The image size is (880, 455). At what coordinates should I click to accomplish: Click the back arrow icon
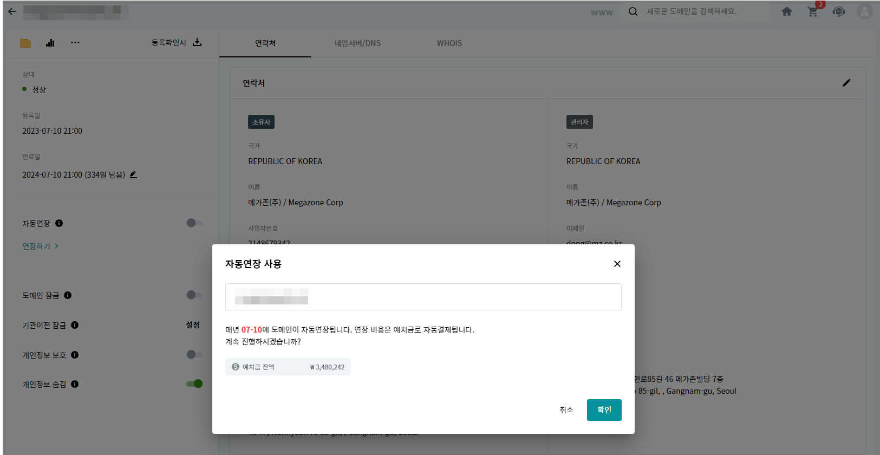click(x=12, y=11)
